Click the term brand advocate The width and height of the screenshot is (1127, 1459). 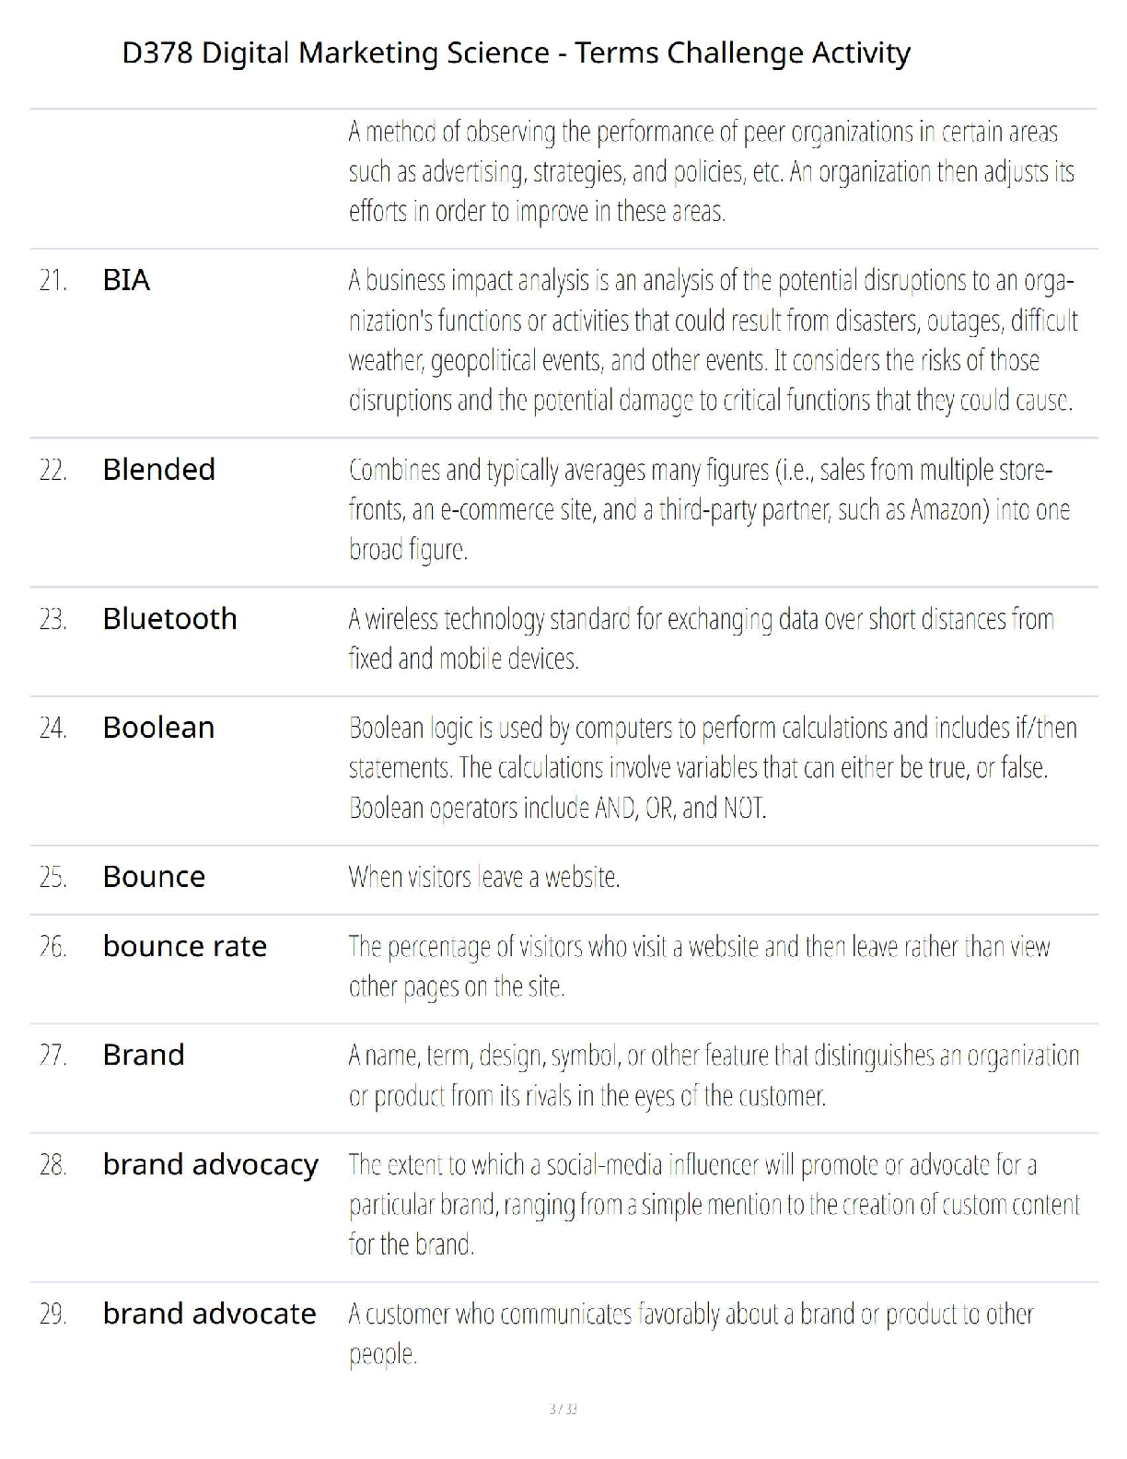[209, 1313]
